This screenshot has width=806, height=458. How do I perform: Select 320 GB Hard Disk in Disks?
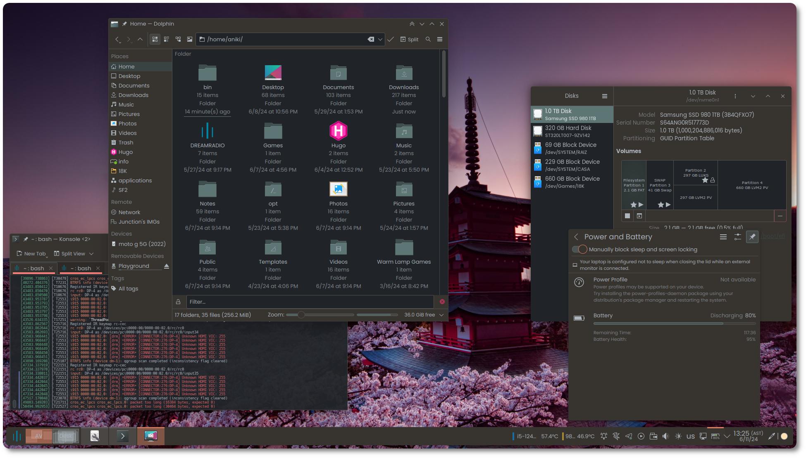tap(572, 131)
